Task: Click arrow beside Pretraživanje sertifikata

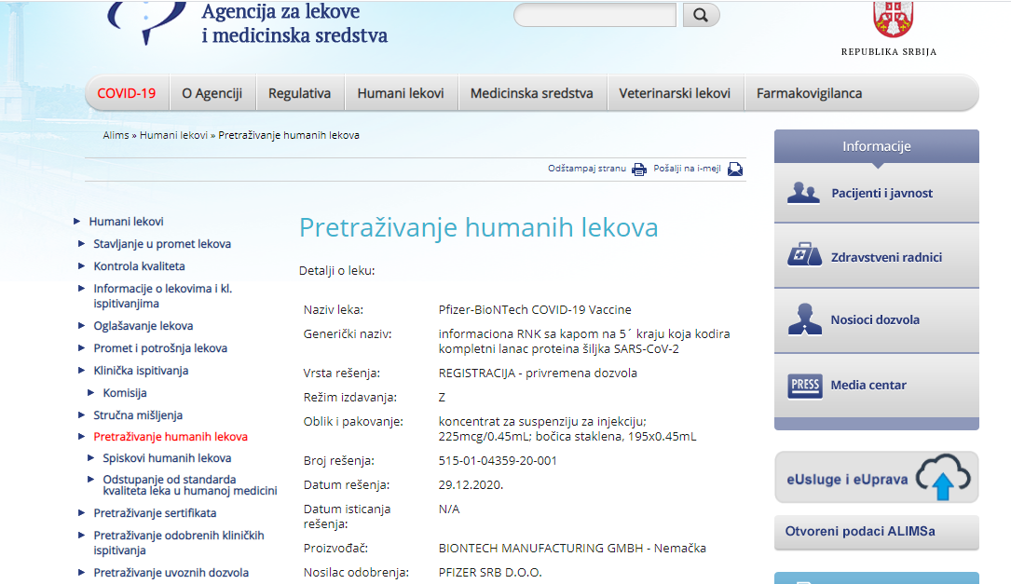Action: (81, 513)
